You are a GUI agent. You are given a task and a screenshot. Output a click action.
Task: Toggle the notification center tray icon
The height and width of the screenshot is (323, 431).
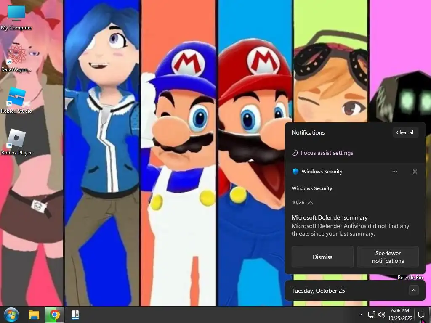[x=421, y=315]
